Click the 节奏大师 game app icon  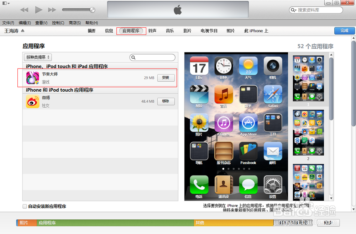[32, 78]
